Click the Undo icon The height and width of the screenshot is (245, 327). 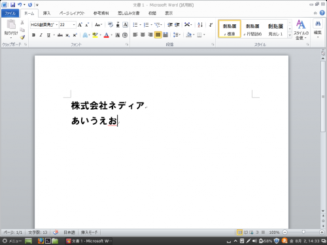pyautogui.click(x=20, y=5)
